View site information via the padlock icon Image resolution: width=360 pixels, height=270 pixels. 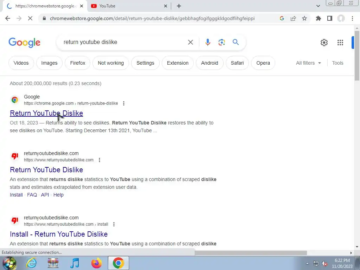44,18
